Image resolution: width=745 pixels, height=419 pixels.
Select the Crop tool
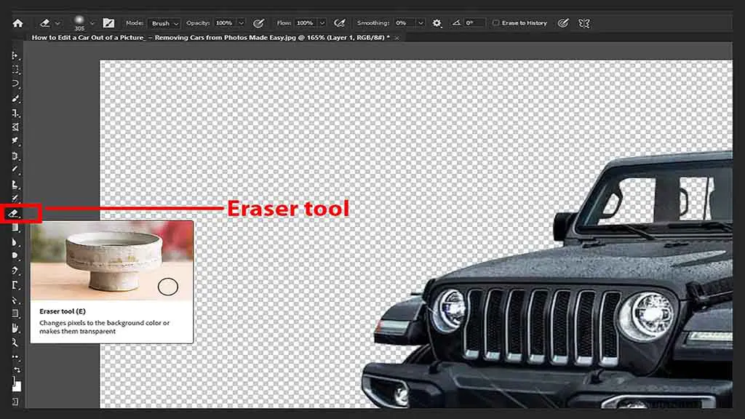(15, 113)
